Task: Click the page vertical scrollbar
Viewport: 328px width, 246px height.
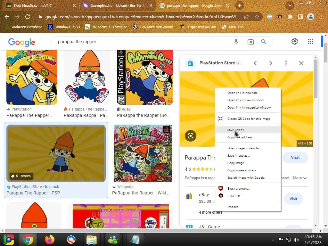Action: pos(326,53)
